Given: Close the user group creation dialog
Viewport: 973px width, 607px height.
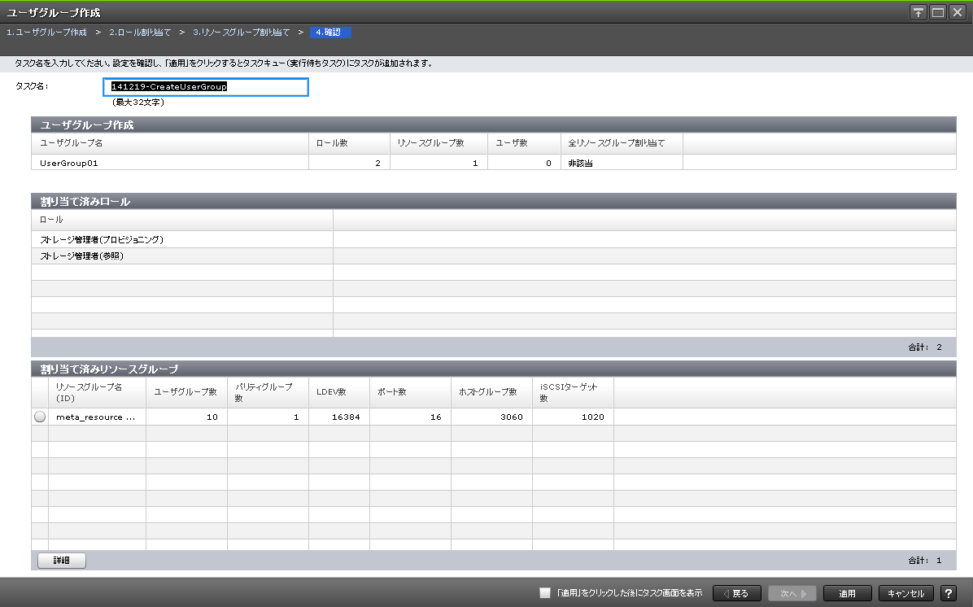Looking at the screenshot, I should coord(957,12).
